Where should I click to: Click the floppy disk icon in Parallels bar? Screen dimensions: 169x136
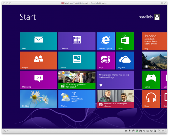[x=140, y=131]
